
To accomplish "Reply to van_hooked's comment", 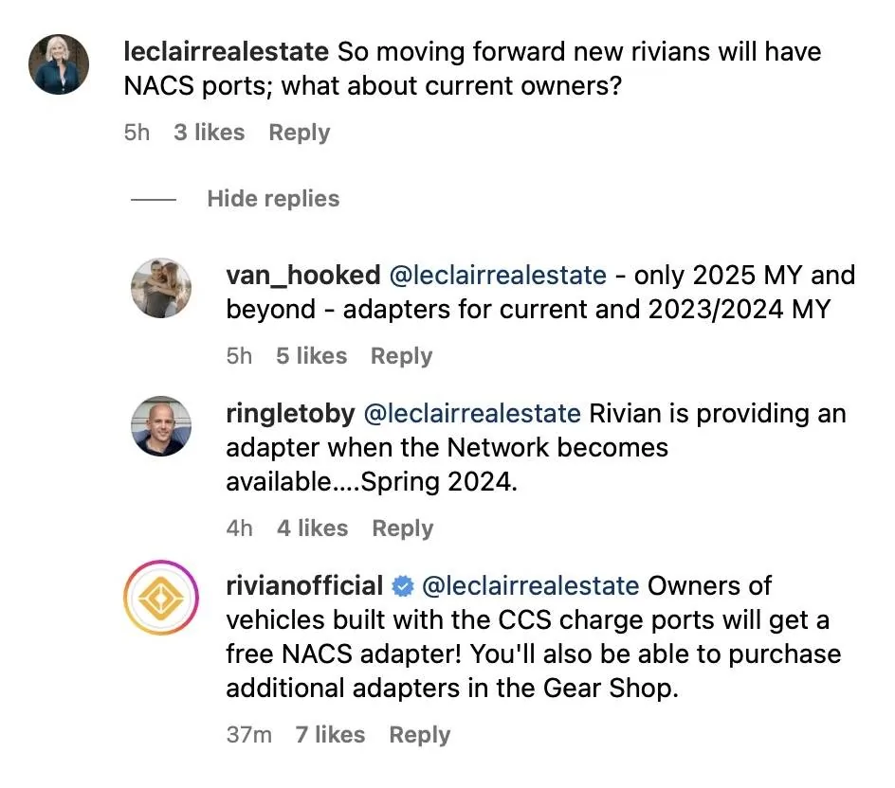I will point(401,356).
